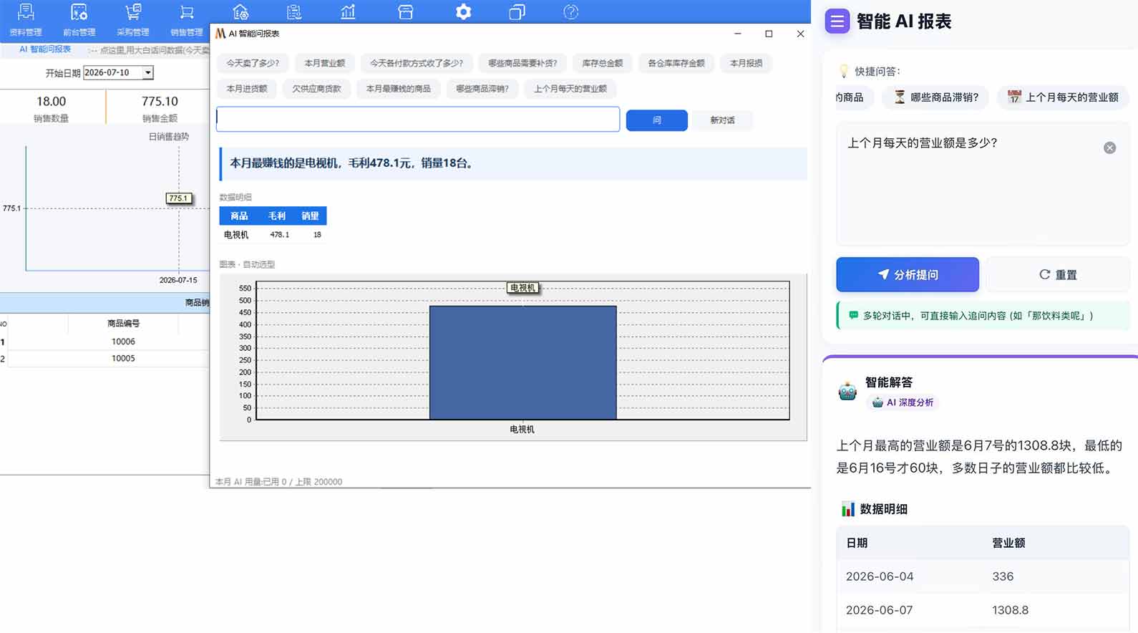The image size is (1138, 633).
Task: Click the AI 智能问报表 window logo icon
Action: point(220,34)
